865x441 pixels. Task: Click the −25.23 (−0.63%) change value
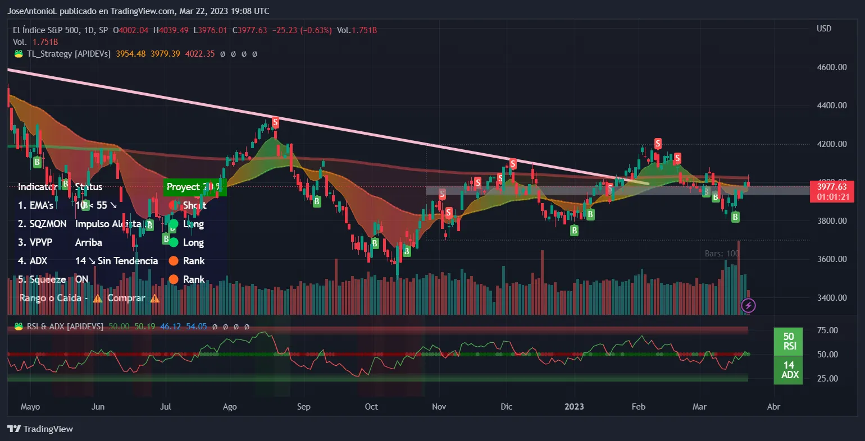(302, 30)
